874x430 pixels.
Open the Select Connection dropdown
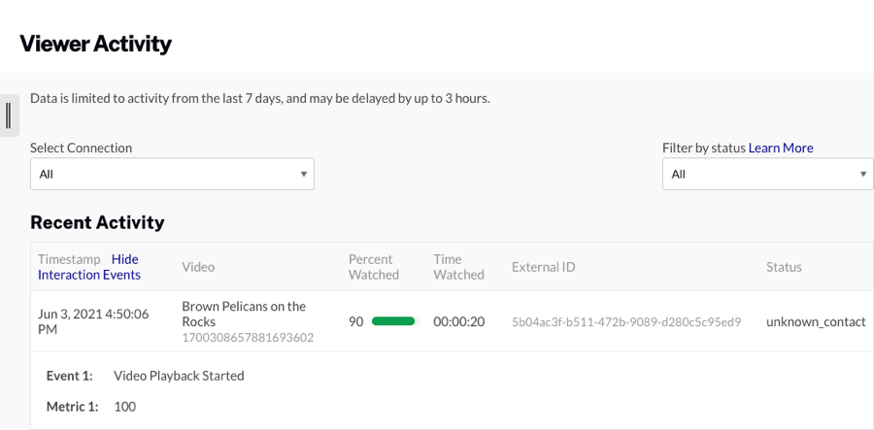coord(172,174)
